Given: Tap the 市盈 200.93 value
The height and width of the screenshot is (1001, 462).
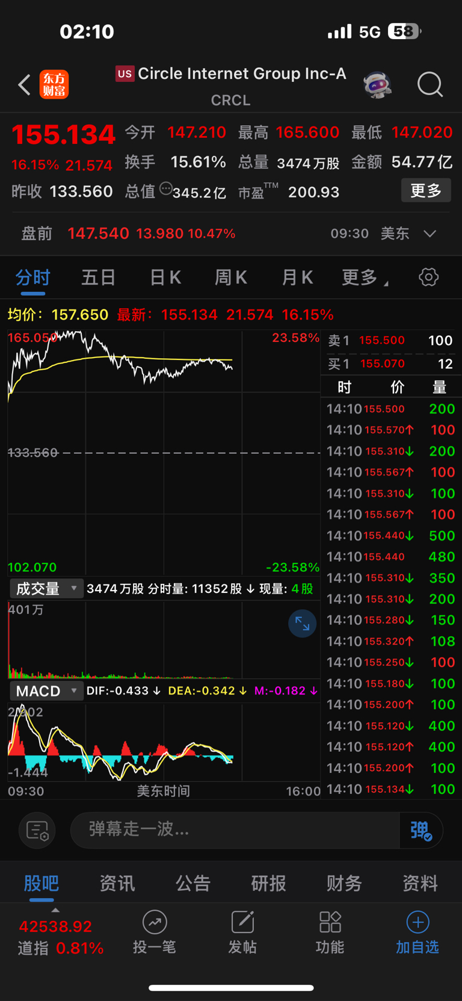Looking at the screenshot, I should coord(313,192).
